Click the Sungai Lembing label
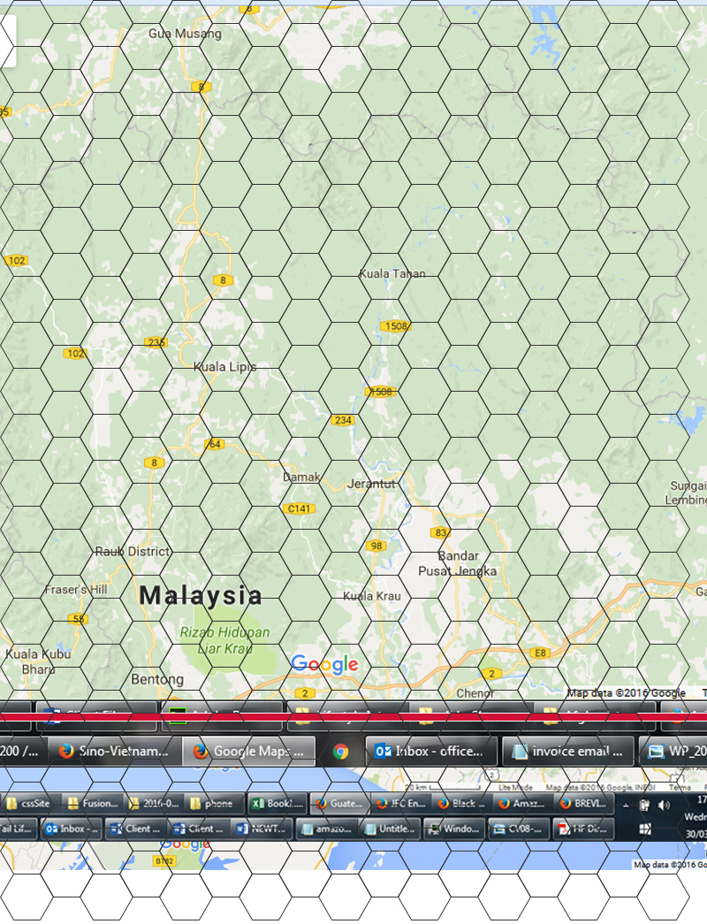This screenshot has width=707, height=924. pyautogui.click(x=687, y=493)
